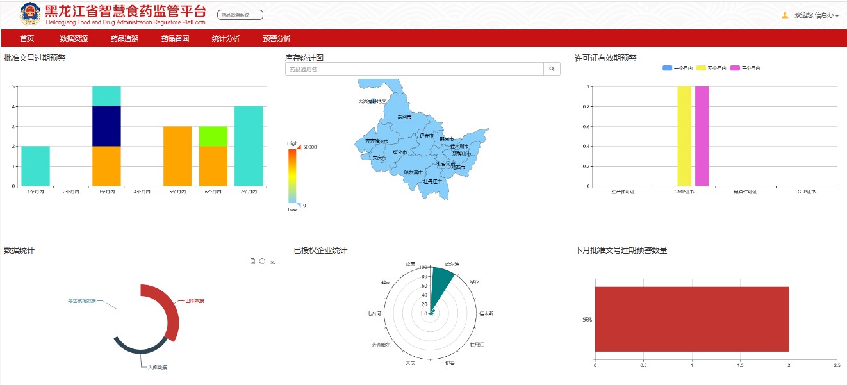The image size is (847, 385).
Task: Click 经营许可证 axis label
Action: tap(745, 192)
